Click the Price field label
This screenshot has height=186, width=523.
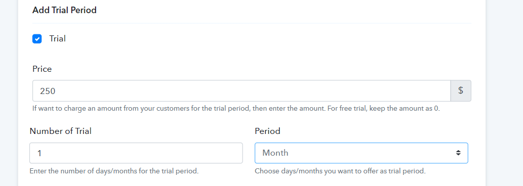pos(42,69)
